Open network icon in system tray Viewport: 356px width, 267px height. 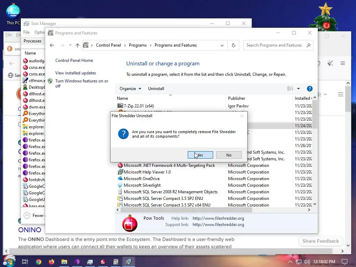click(299, 262)
